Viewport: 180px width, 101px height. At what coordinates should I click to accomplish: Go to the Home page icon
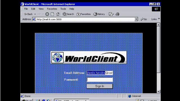(x=58, y=14)
